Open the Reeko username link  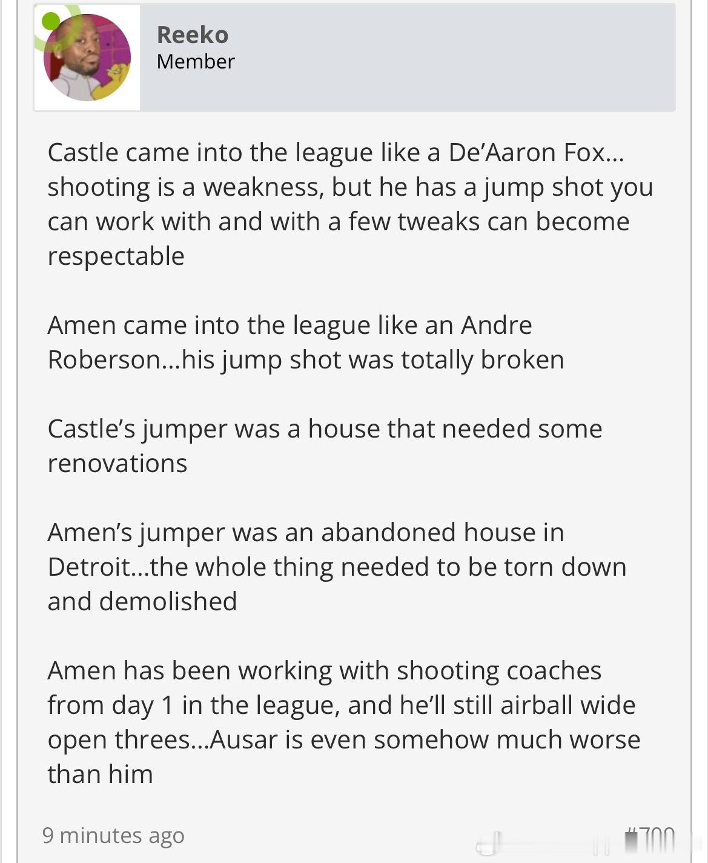pos(193,35)
